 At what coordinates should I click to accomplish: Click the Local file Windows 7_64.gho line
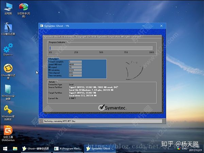pyautogui.click(x=91, y=90)
